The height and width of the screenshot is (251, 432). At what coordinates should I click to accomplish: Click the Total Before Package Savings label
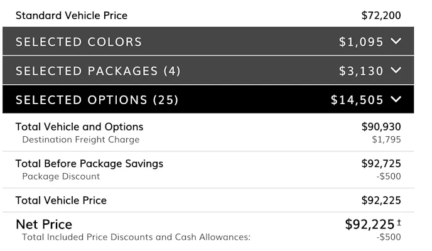coord(89,164)
